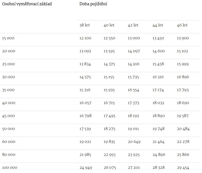Click the value 12 100 cell

click(x=85, y=38)
